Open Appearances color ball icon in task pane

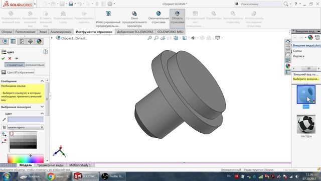click(288, 66)
